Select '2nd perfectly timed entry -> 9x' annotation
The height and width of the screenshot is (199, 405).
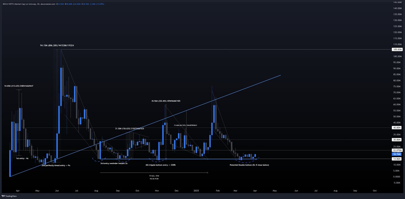click(x=56, y=166)
